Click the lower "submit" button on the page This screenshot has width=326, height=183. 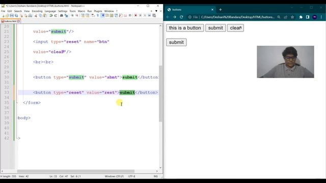click(x=176, y=42)
